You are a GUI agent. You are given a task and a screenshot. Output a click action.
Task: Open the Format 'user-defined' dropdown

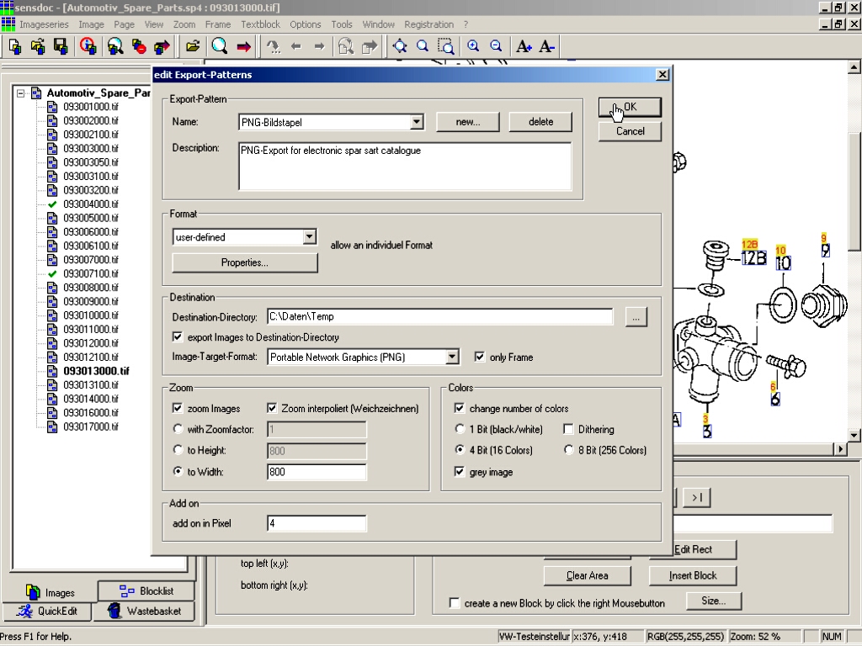click(x=310, y=237)
